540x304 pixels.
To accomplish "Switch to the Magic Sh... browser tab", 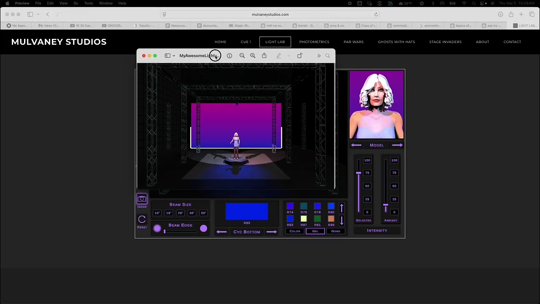I will [x=240, y=26].
